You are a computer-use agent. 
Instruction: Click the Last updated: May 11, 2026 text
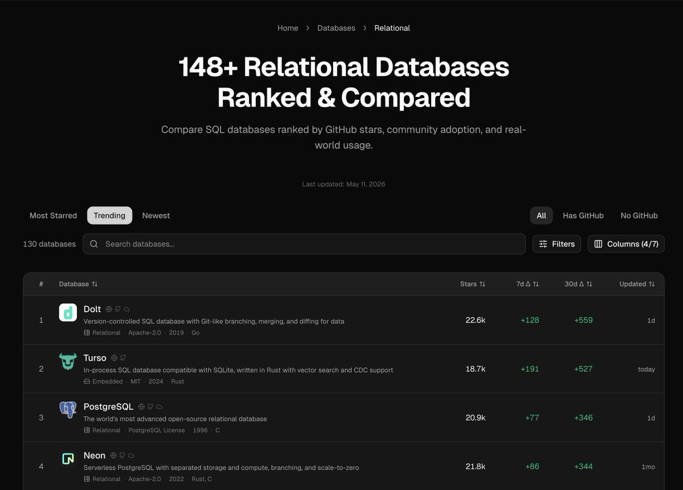click(343, 184)
